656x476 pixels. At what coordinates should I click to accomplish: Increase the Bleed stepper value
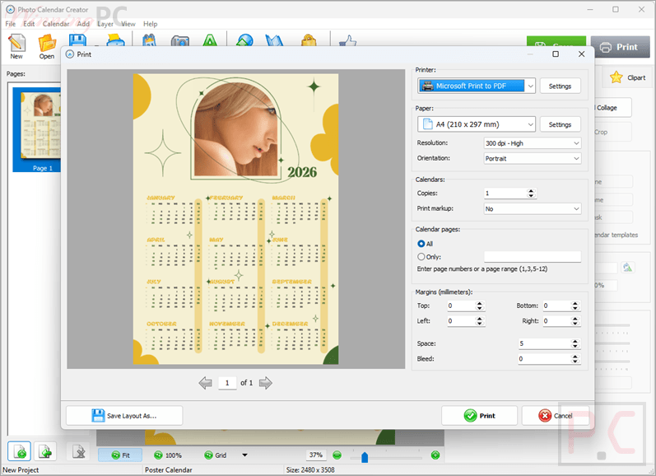coord(575,357)
